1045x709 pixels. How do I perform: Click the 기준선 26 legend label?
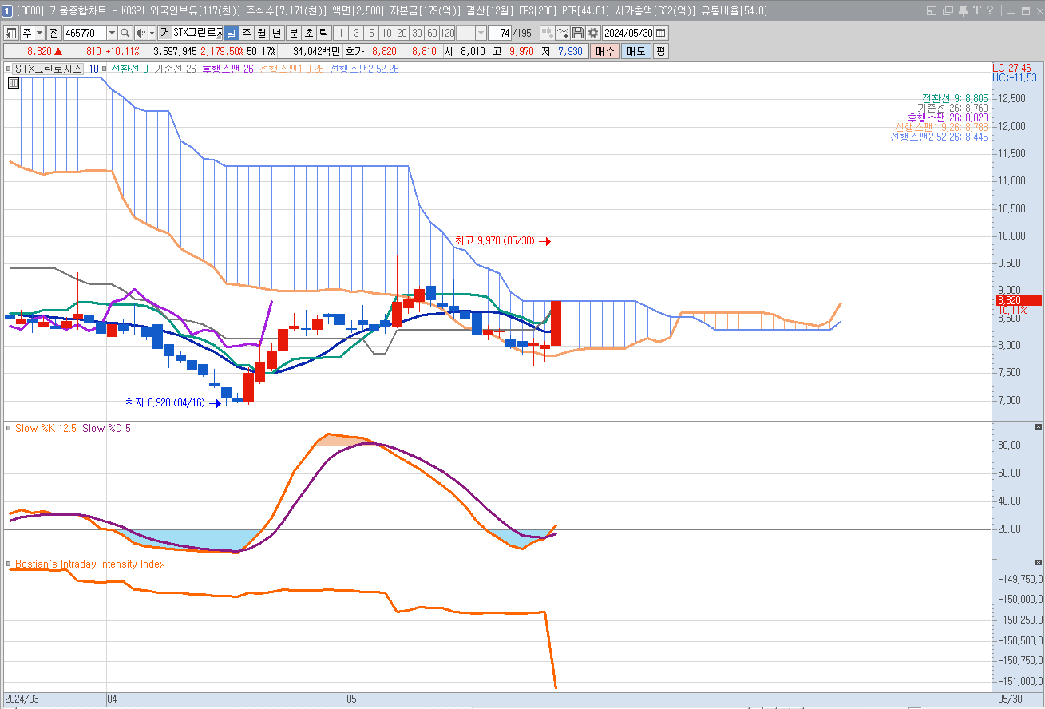(x=175, y=69)
